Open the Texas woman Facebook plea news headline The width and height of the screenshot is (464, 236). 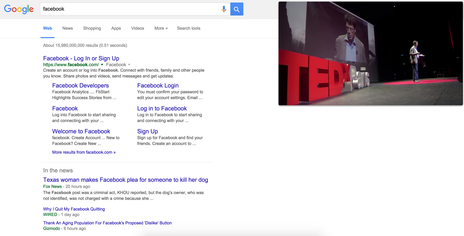pyautogui.click(x=126, y=180)
